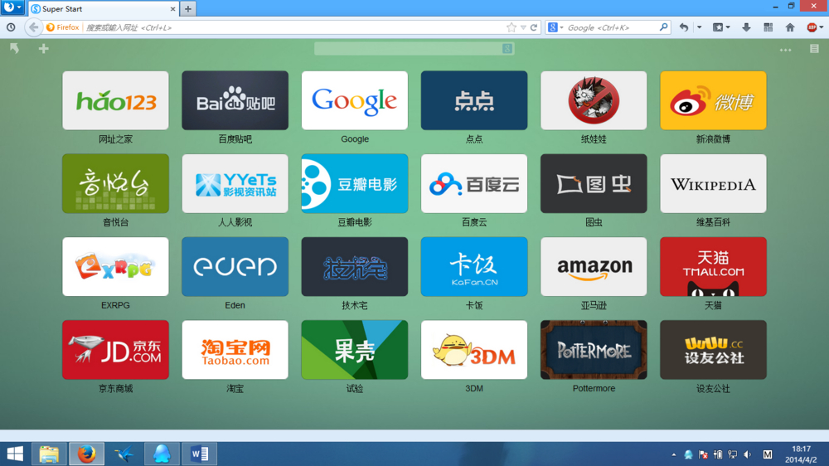Click the tab groups grid icon
Viewport: 829px width, 466px height.
click(768, 27)
